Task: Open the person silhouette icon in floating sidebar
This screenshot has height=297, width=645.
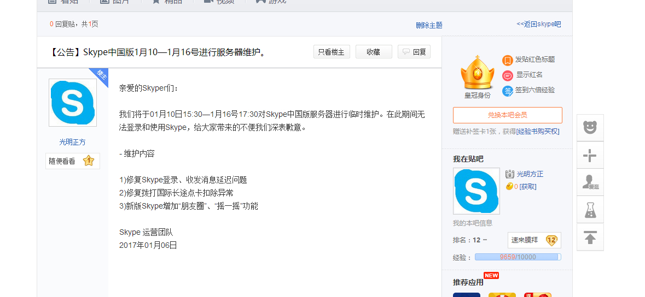Action: (x=590, y=182)
